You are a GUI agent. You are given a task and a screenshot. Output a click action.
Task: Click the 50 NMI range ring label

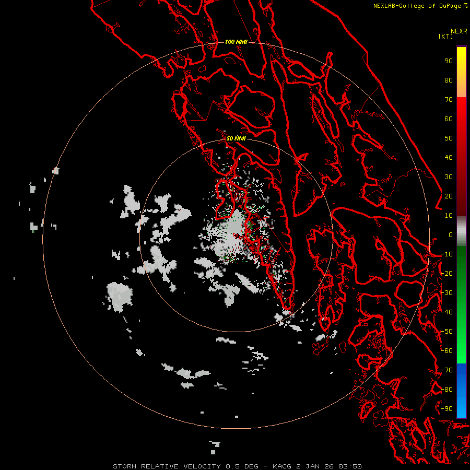[236, 138]
